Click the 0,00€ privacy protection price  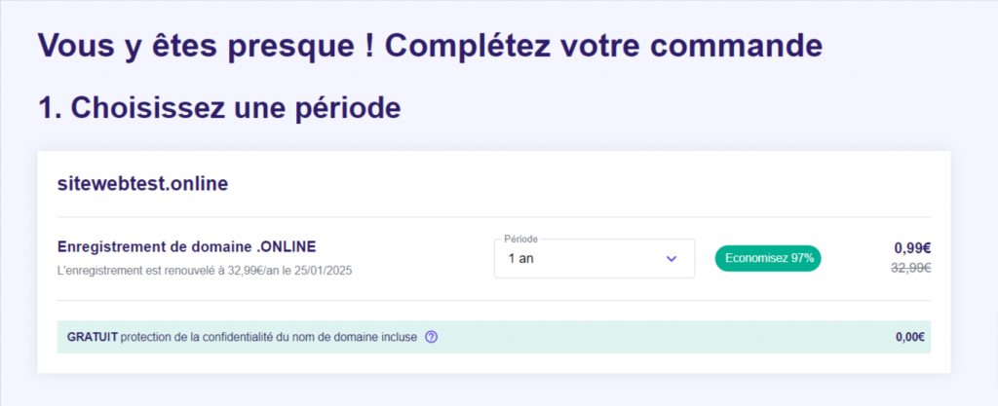(x=909, y=337)
